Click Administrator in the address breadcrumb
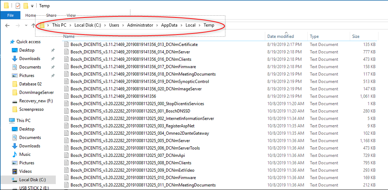Screen dimensions: 388x190 point(140,25)
